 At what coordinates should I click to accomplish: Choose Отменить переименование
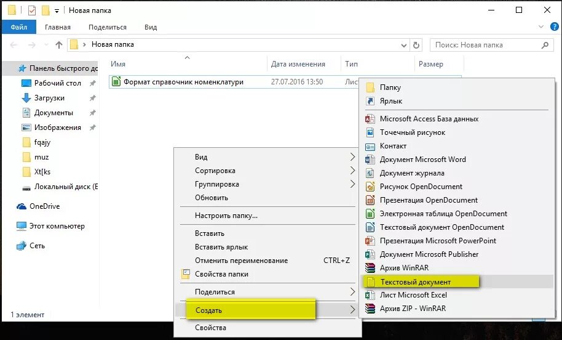(x=241, y=261)
